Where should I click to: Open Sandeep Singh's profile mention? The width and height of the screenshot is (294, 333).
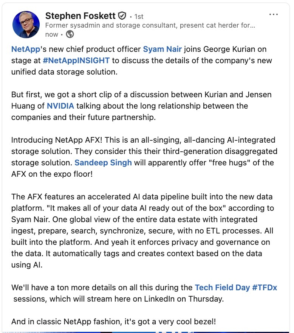click(103, 163)
